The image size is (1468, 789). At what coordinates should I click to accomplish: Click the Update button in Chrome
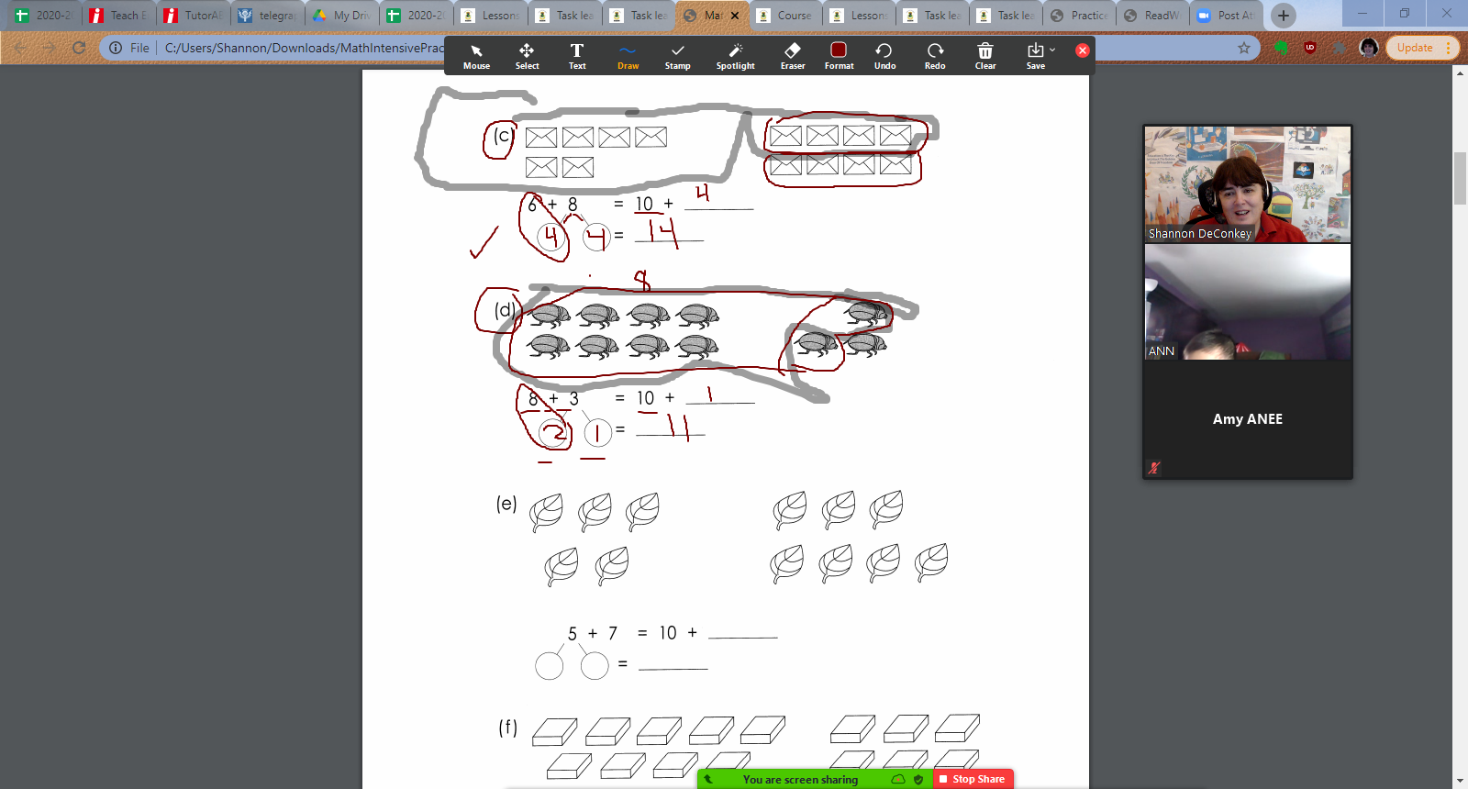point(1415,48)
